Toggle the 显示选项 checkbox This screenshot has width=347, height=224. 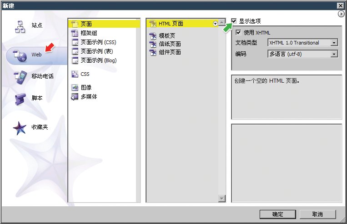pyautogui.click(x=234, y=21)
